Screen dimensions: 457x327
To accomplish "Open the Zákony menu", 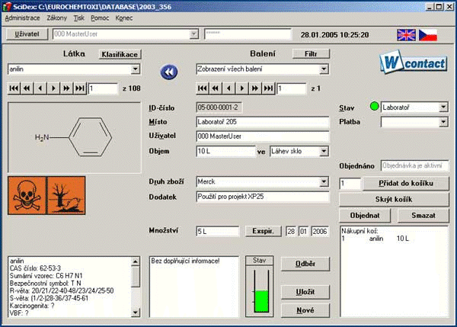I will [58, 17].
